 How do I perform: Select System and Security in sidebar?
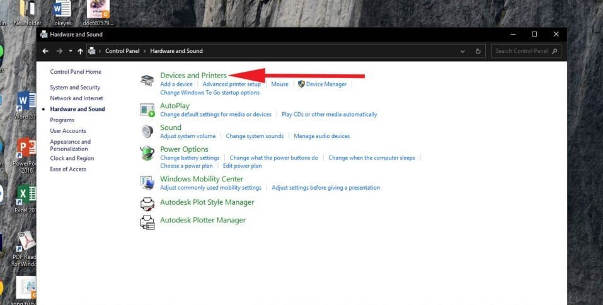point(75,88)
